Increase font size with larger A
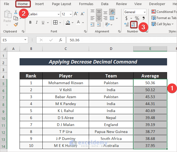 [76, 14]
